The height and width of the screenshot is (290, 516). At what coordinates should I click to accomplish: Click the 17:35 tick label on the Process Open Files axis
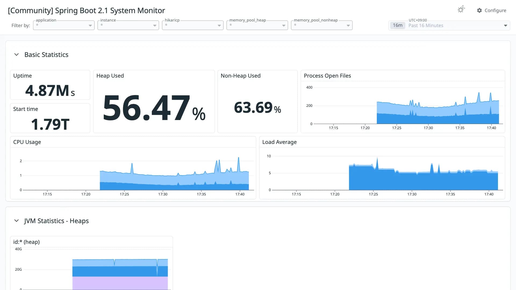[x=460, y=128]
